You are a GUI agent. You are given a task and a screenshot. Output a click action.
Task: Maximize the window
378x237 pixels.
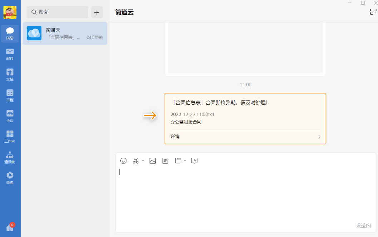click(x=363, y=3)
